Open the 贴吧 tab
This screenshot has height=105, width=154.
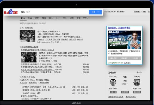[x=37, y=18]
